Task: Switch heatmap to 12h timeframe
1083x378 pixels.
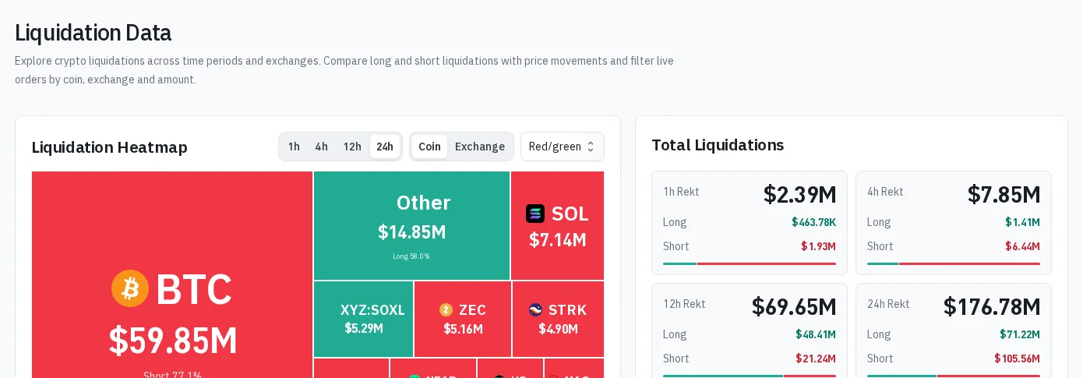Action: point(352,147)
